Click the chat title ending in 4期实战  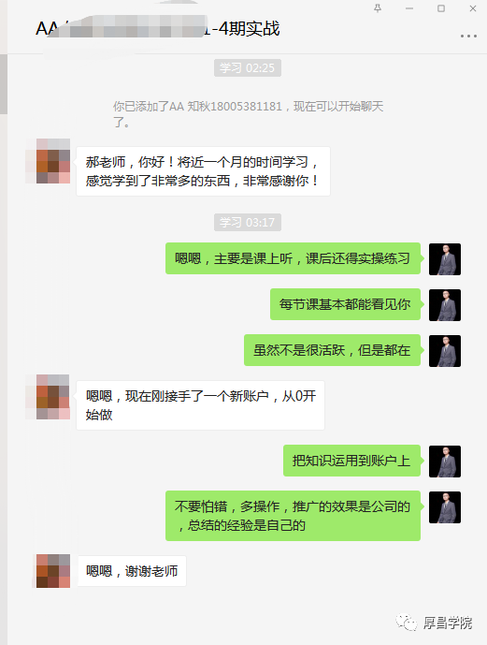coord(158,28)
